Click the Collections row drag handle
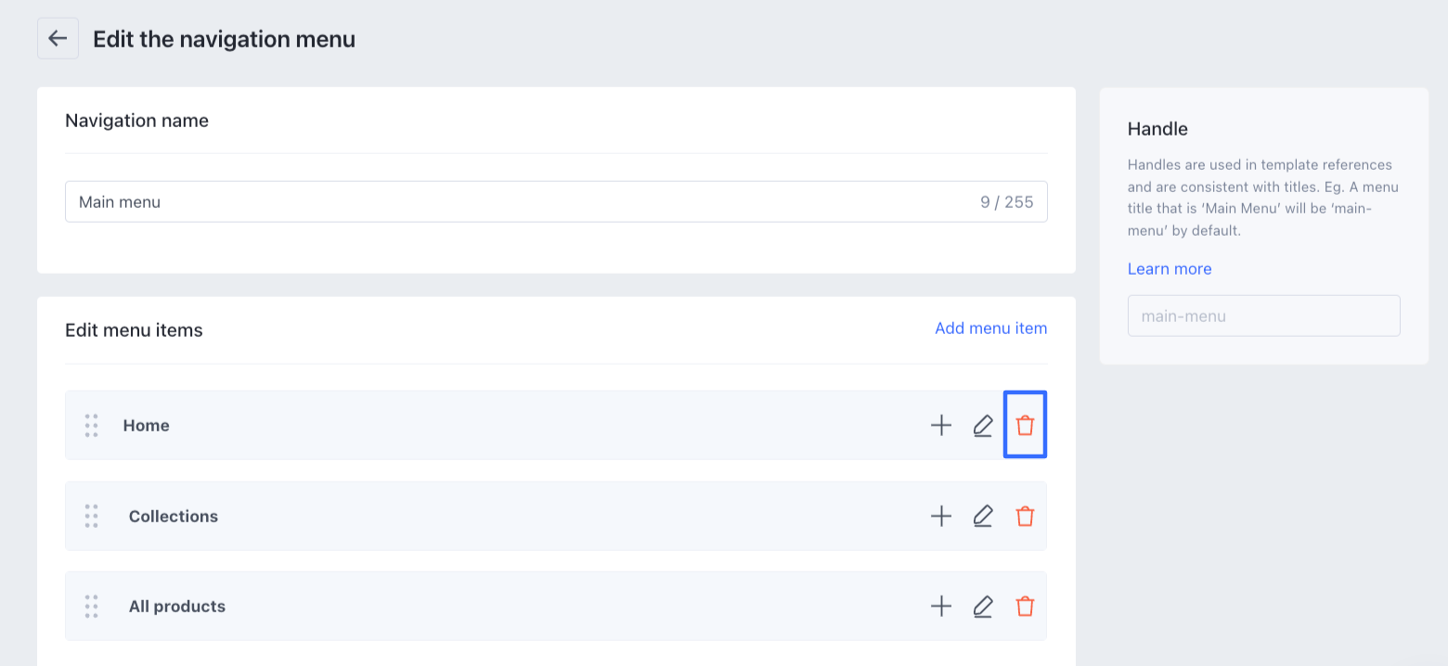1448x666 pixels. (x=91, y=517)
